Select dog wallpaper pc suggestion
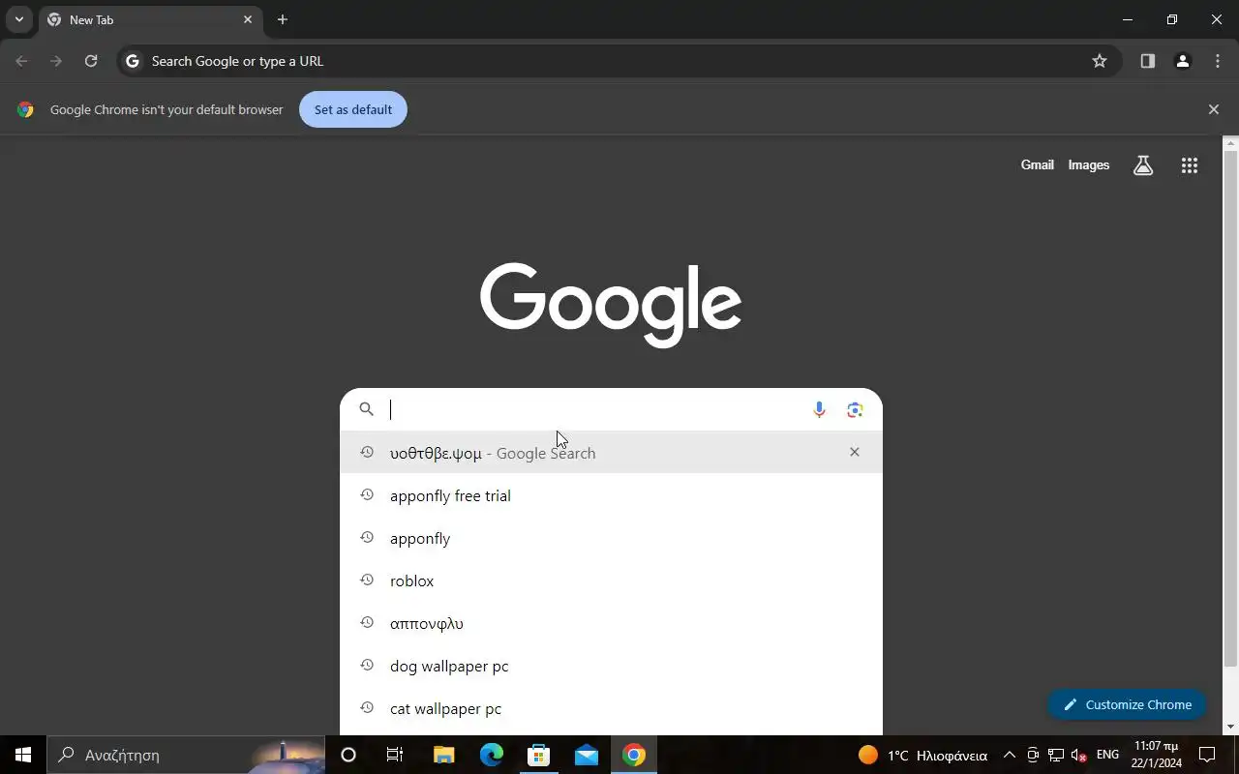 tap(611, 666)
